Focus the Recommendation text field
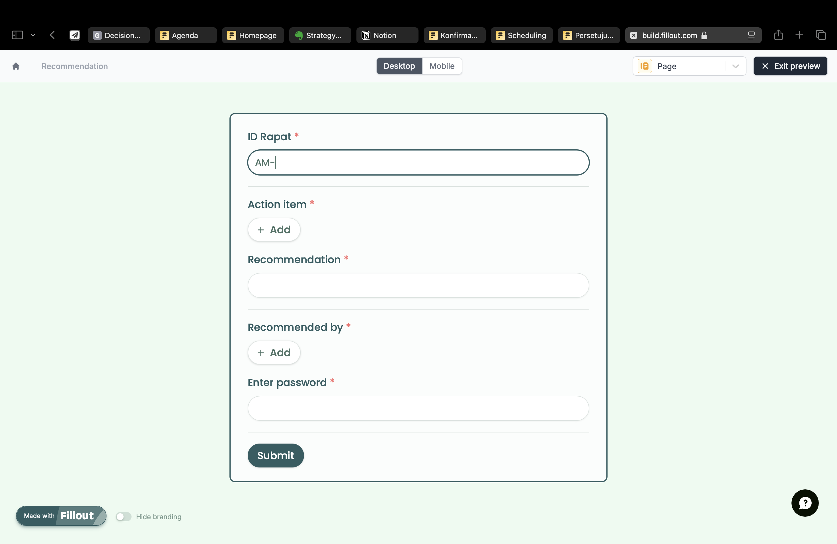The width and height of the screenshot is (837, 544). coord(418,285)
